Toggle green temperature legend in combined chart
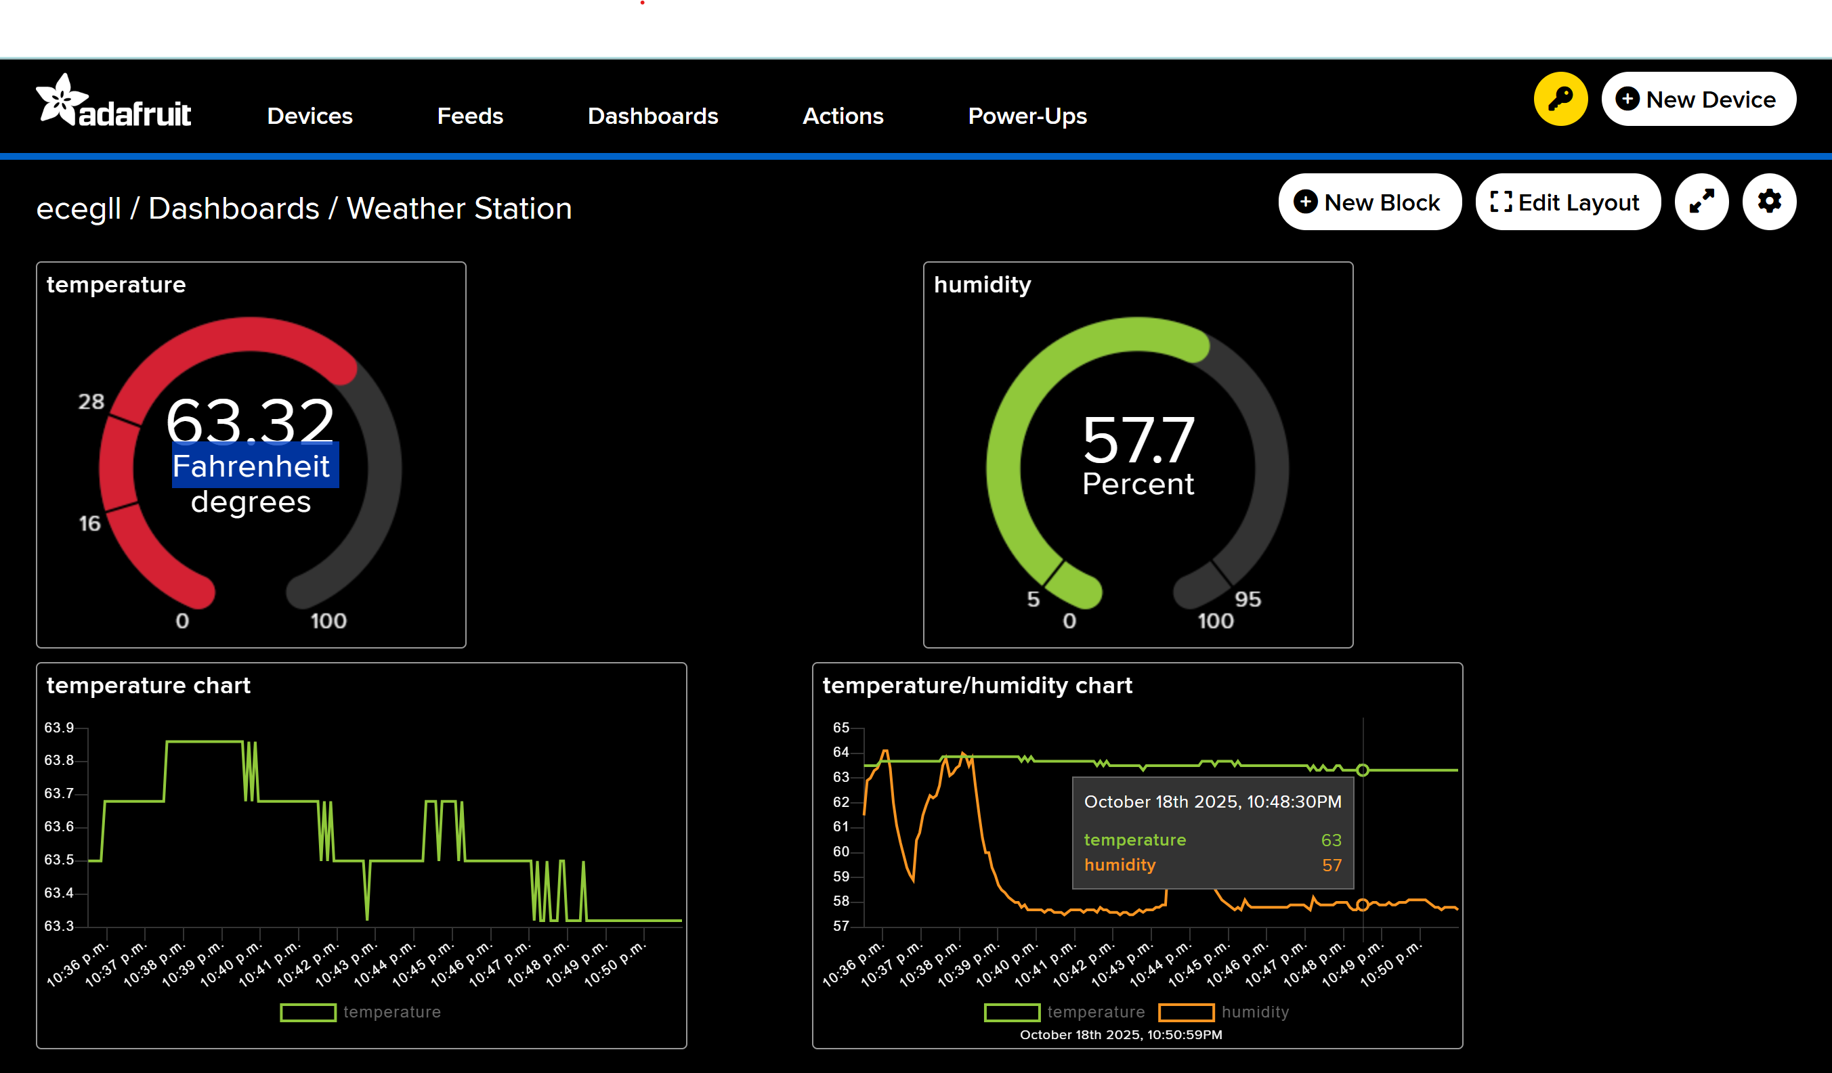The height and width of the screenshot is (1073, 1832). coord(1012,1012)
